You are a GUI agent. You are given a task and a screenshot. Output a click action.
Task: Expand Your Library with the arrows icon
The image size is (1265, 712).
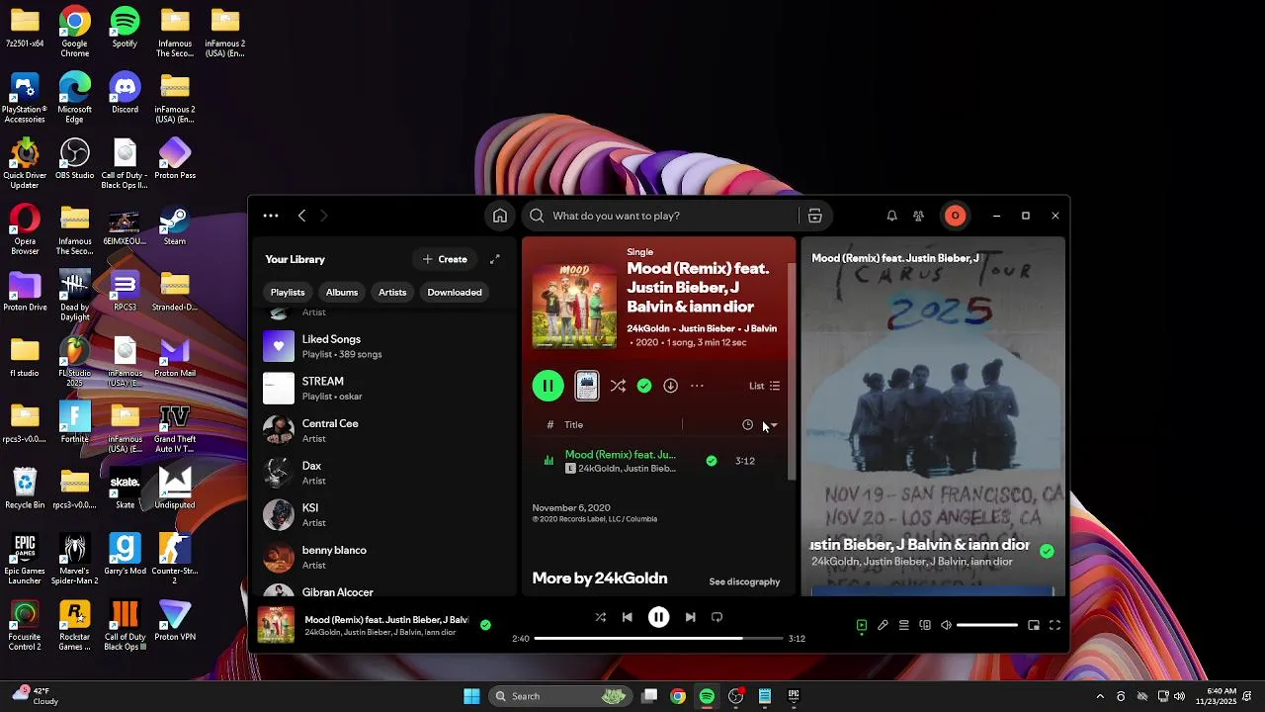[x=495, y=259]
